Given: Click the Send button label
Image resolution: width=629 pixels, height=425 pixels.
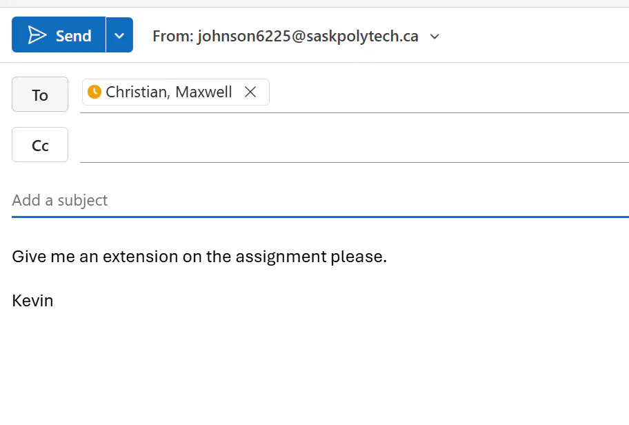Looking at the screenshot, I should (73, 36).
